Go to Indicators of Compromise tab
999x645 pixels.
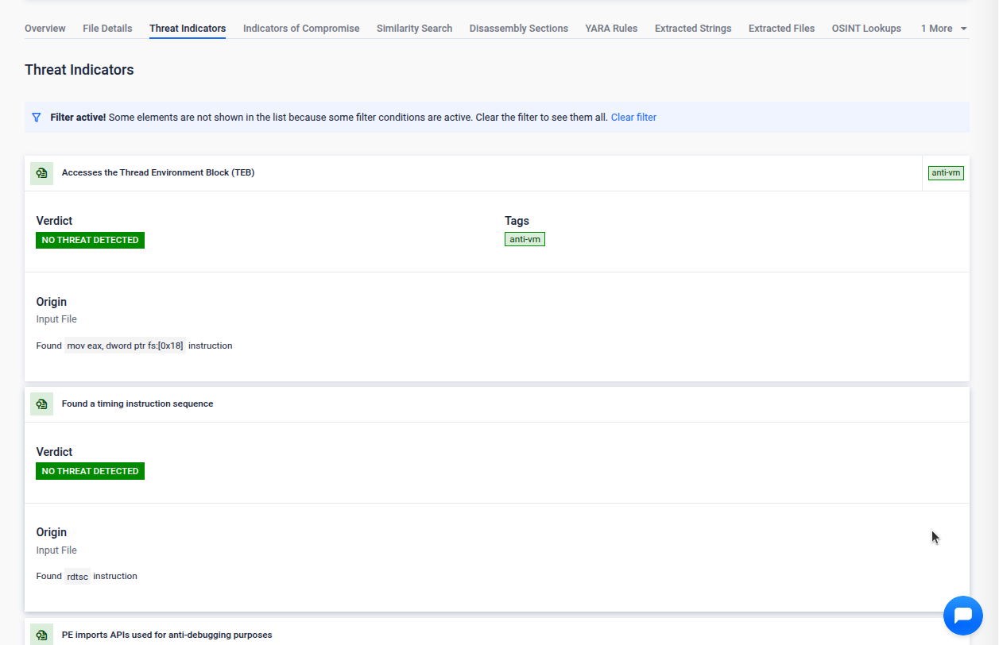301,29
